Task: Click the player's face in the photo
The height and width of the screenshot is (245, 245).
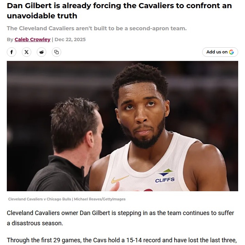Action: 142,116
